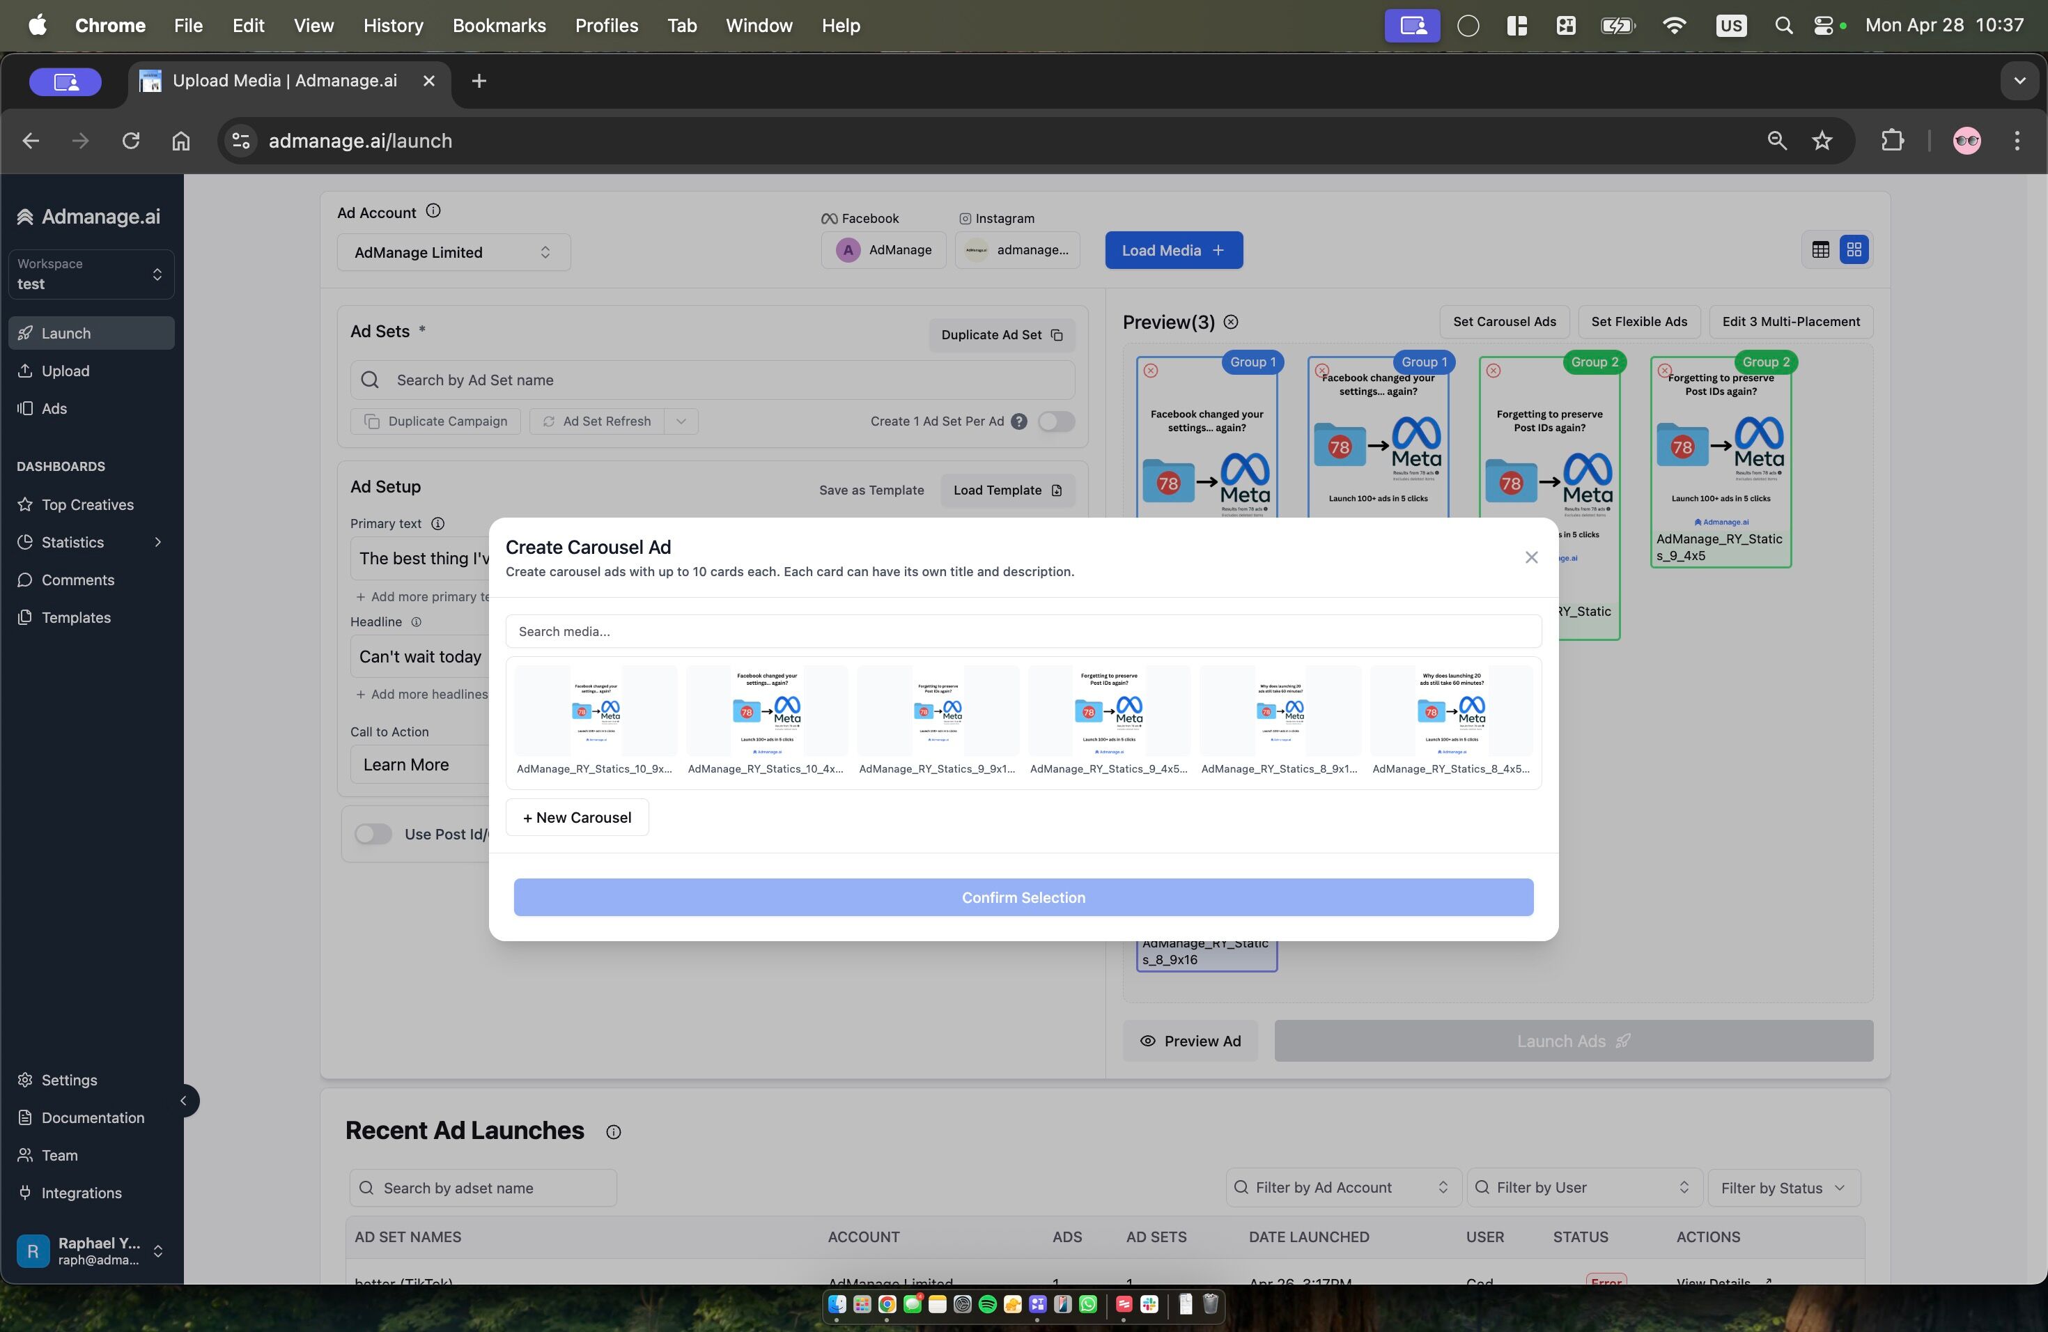This screenshot has height=1332, width=2048.
Task: Click Recent Ad Launches info icon
Action: pos(613,1132)
